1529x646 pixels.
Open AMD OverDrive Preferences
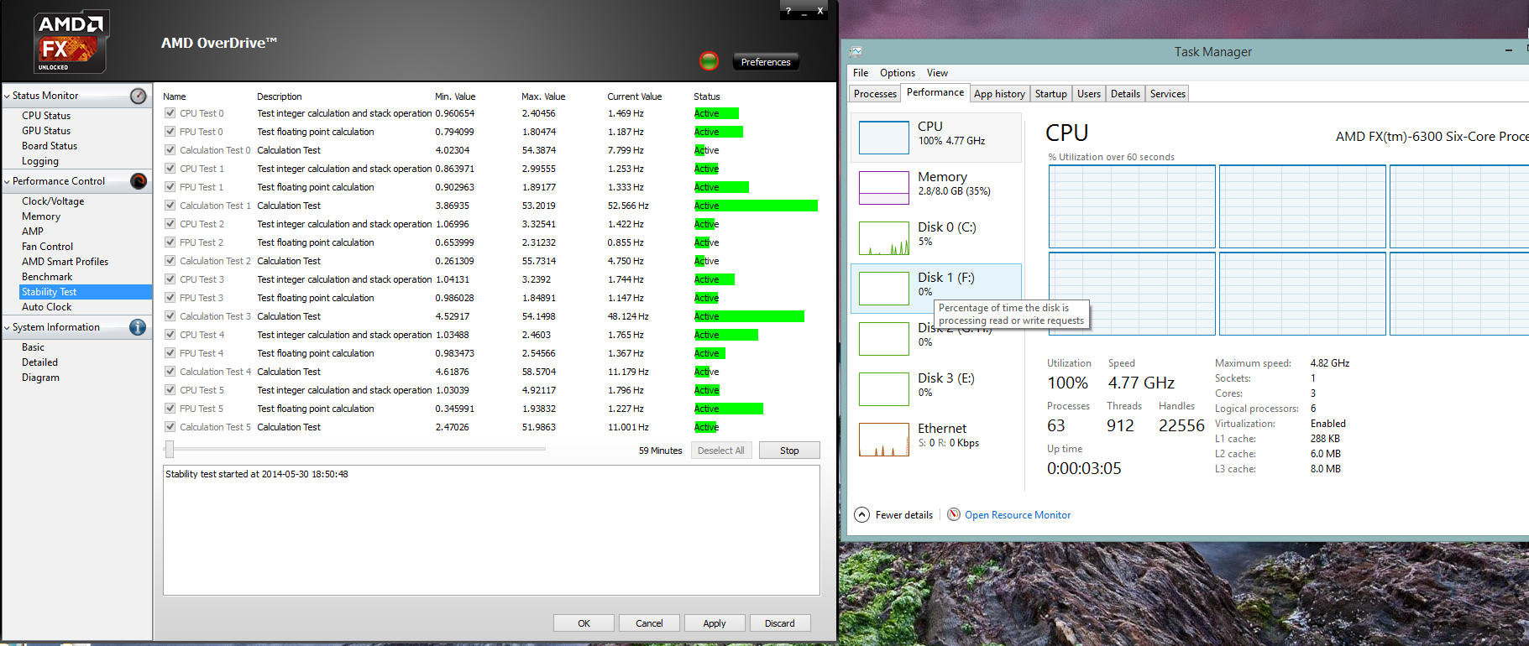[766, 62]
